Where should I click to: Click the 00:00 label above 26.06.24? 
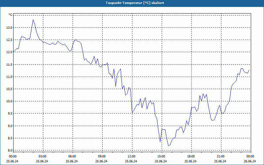pyautogui.click(x=251, y=156)
